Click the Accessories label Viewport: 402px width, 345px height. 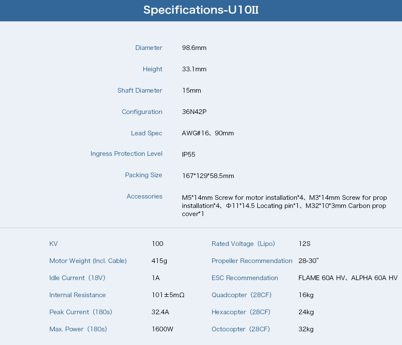pyautogui.click(x=144, y=196)
